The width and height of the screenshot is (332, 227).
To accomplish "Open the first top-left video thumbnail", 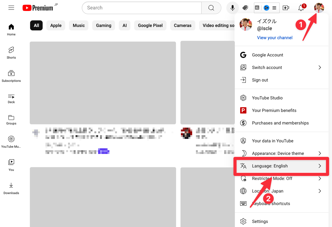I will (103, 83).
